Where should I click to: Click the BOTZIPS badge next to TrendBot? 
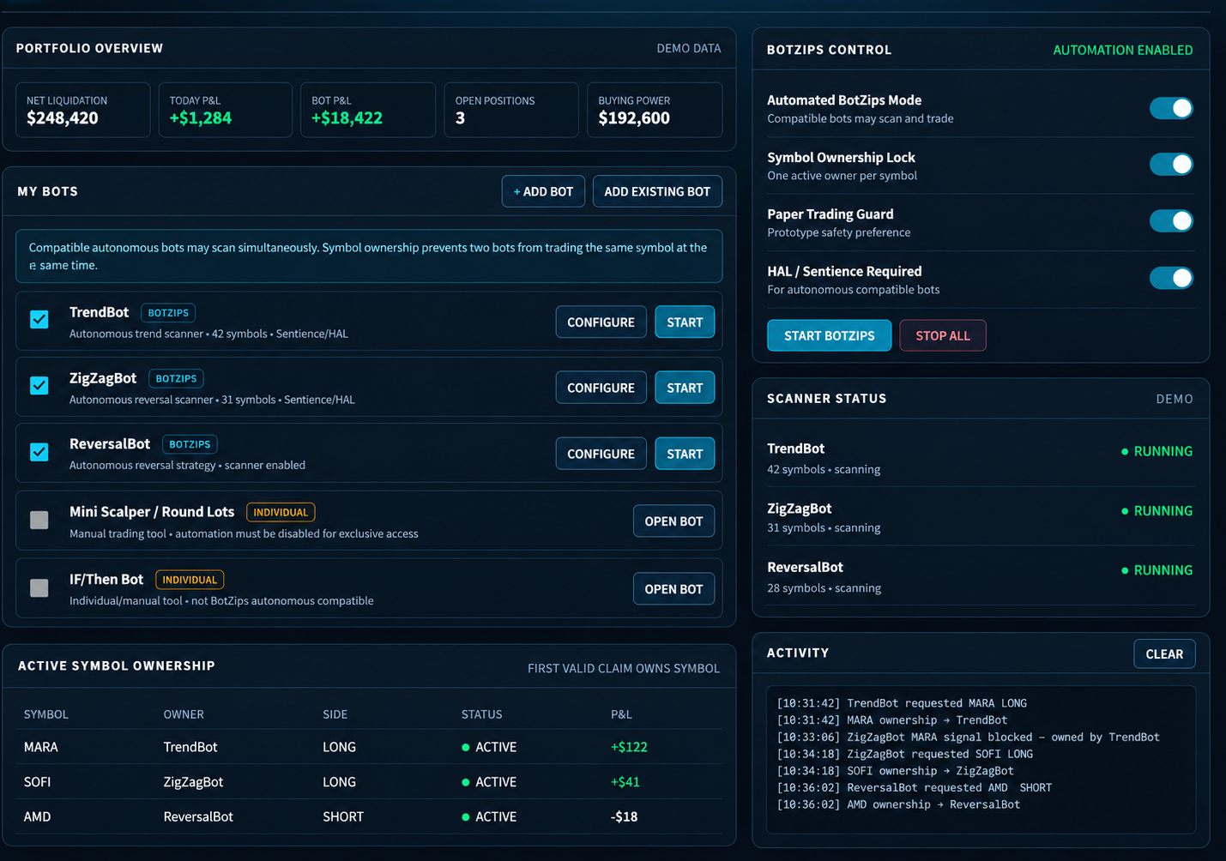pyautogui.click(x=168, y=313)
